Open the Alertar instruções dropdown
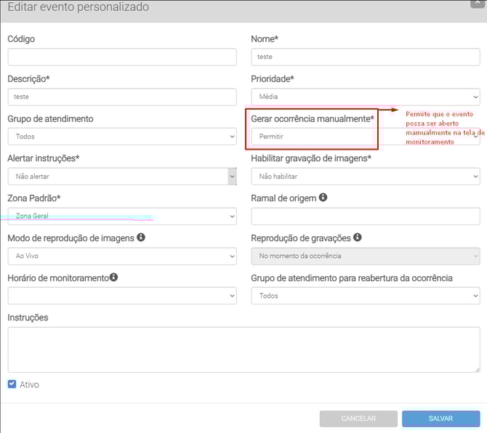This screenshot has height=433, width=487. (122, 177)
